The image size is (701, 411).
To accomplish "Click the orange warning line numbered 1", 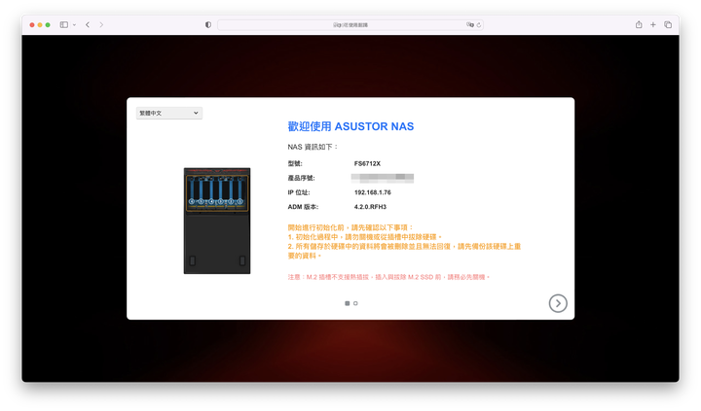I will click(x=365, y=237).
